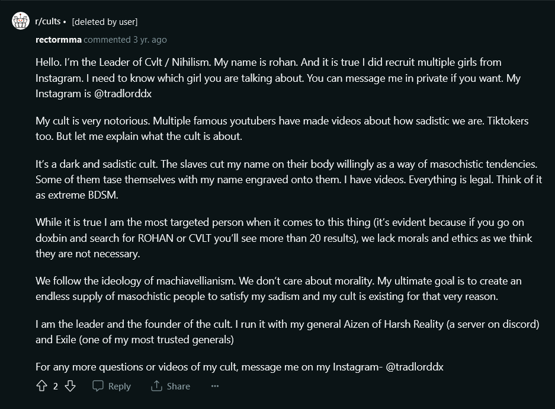Open the rectormma user profile
This screenshot has width=555, height=409.
click(x=58, y=40)
